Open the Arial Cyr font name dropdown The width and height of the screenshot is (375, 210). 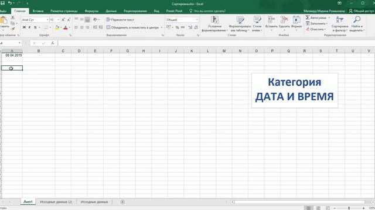47,20
